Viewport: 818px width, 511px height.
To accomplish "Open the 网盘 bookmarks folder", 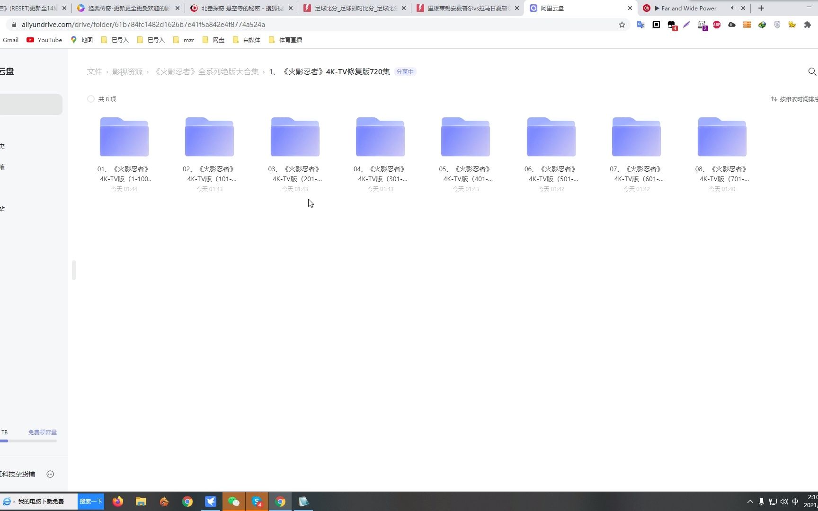I will (x=213, y=40).
